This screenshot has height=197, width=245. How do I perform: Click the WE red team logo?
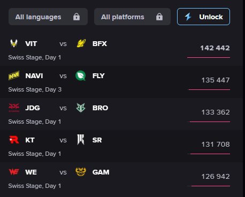pos(14,172)
